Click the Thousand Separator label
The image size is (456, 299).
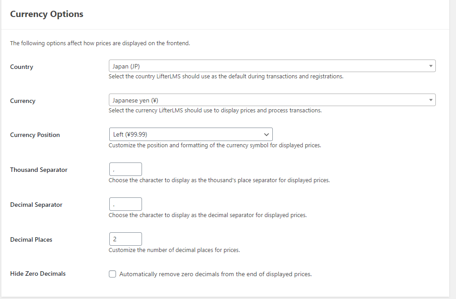click(x=39, y=170)
